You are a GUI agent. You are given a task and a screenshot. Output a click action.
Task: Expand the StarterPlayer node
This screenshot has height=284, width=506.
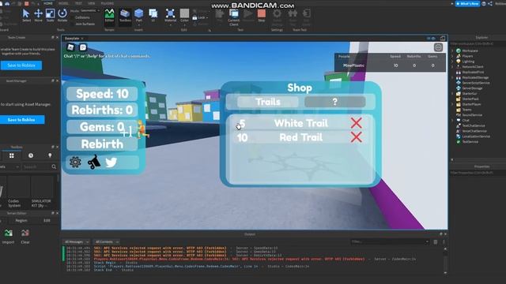pos(452,104)
